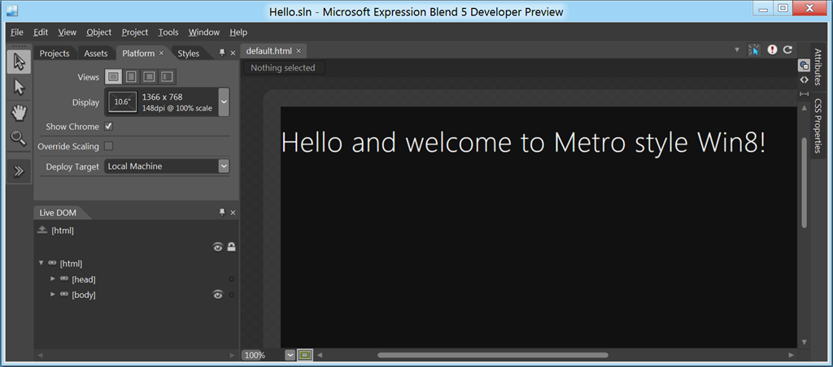Image resolution: width=833 pixels, height=367 pixels.
Task: Expand the [body] tree node
Action: (x=53, y=294)
